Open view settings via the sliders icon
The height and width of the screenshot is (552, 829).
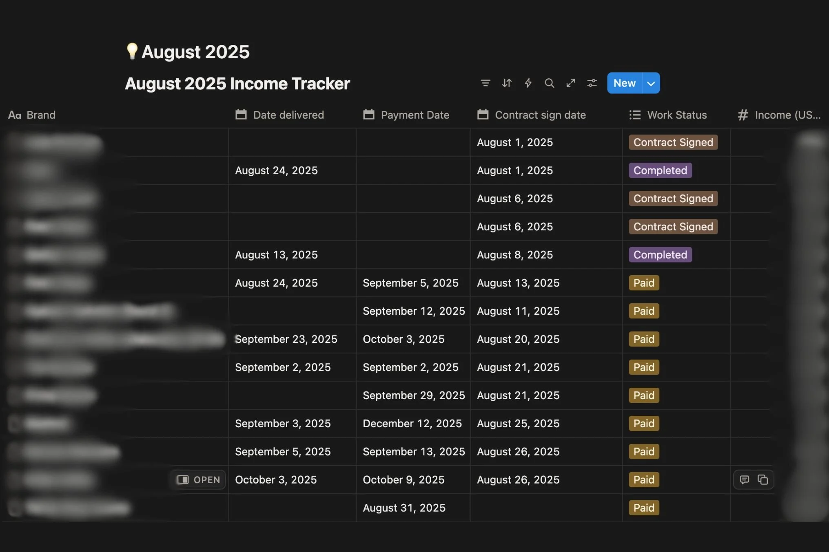[x=592, y=83]
